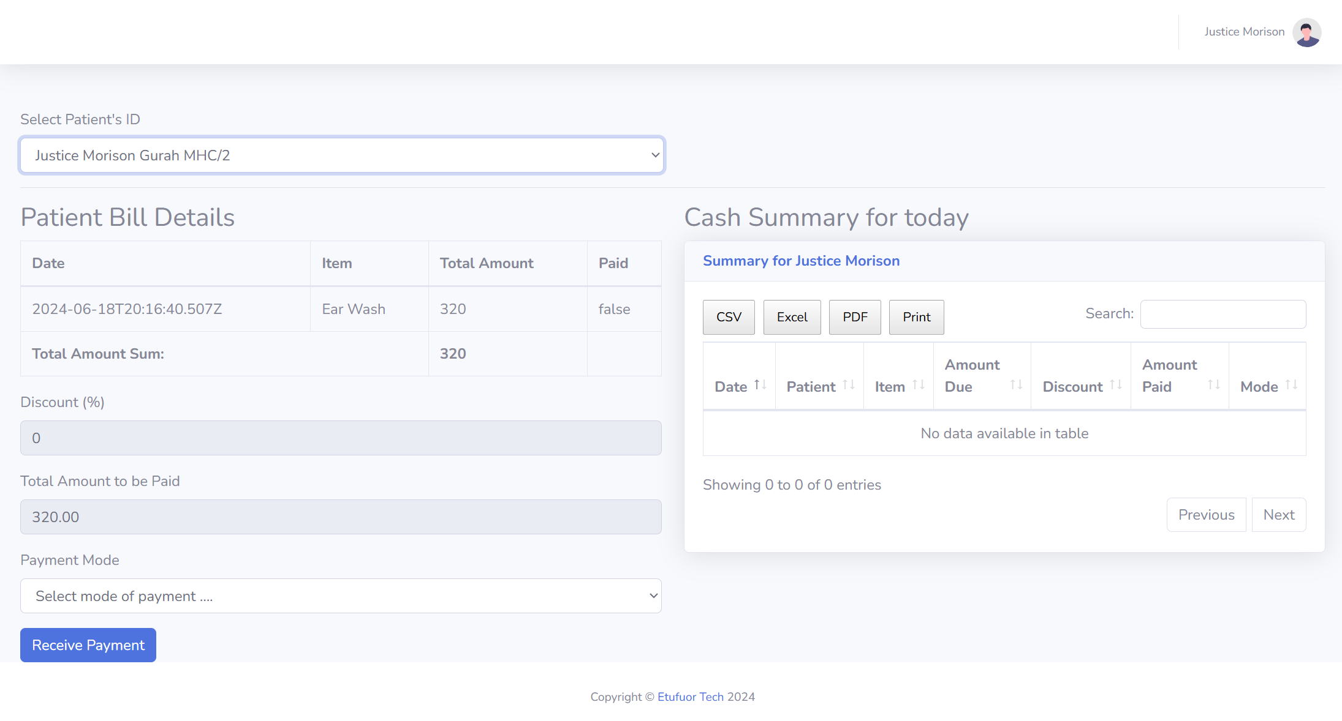This screenshot has width=1342, height=721.
Task: Print the cash summary
Action: (916, 317)
